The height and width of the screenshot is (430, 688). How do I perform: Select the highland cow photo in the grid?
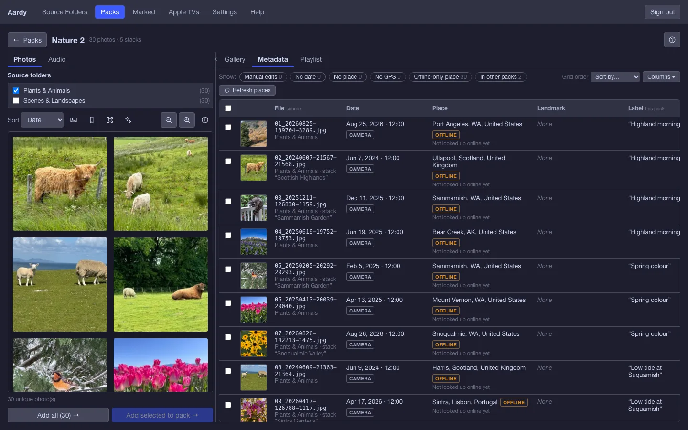click(x=60, y=183)
